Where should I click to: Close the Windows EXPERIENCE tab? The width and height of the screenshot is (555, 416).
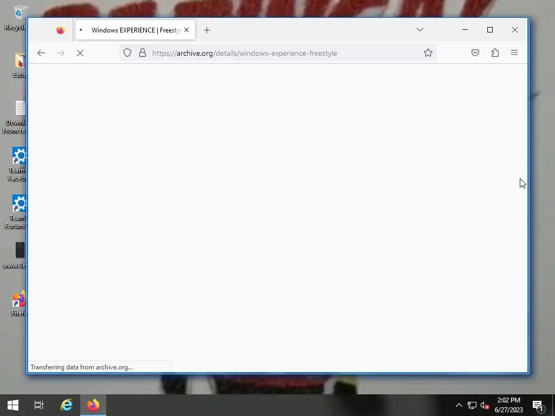click(186, 30)
